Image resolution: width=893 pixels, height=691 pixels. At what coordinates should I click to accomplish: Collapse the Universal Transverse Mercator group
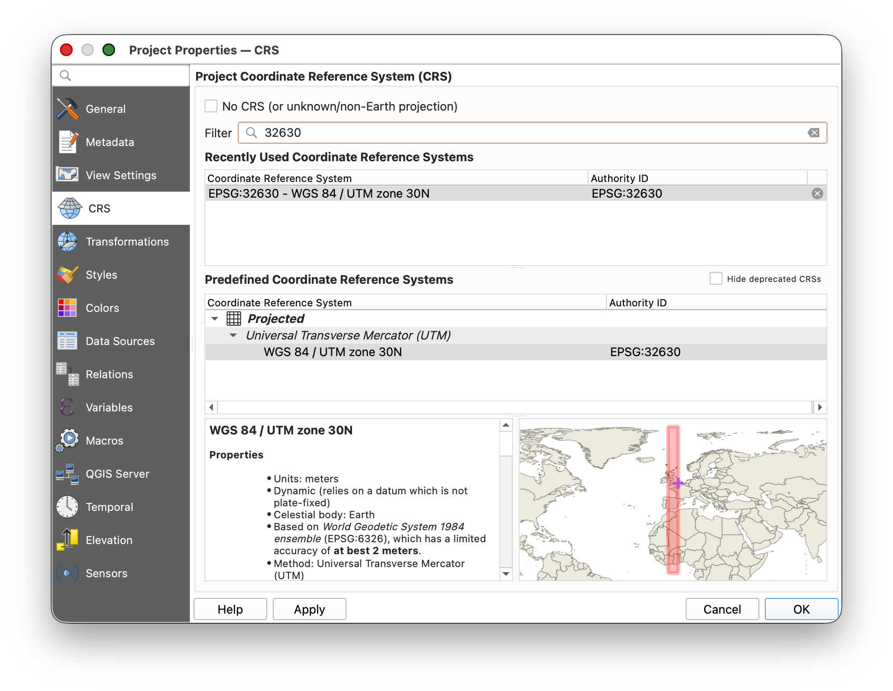coord(233,335)
